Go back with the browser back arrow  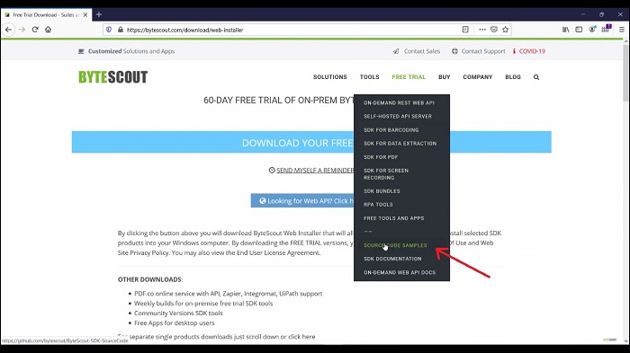(8, 30)
